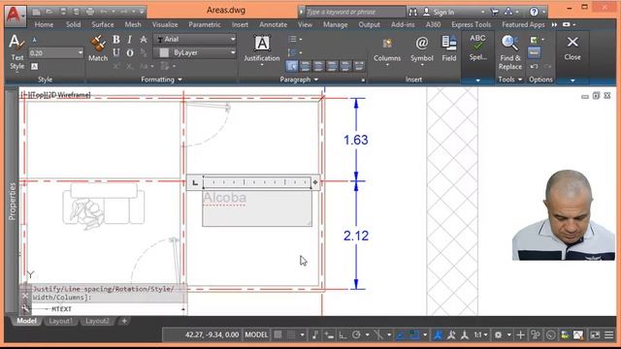This screenshot has width=621, height=349.
Task: Click the tab stop type L icon
Action: 195,182
